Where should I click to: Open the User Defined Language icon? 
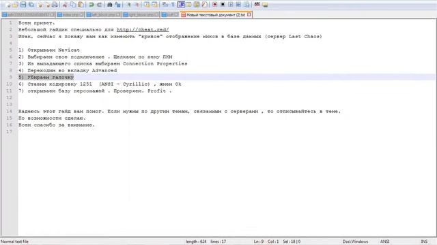[188, 5]
